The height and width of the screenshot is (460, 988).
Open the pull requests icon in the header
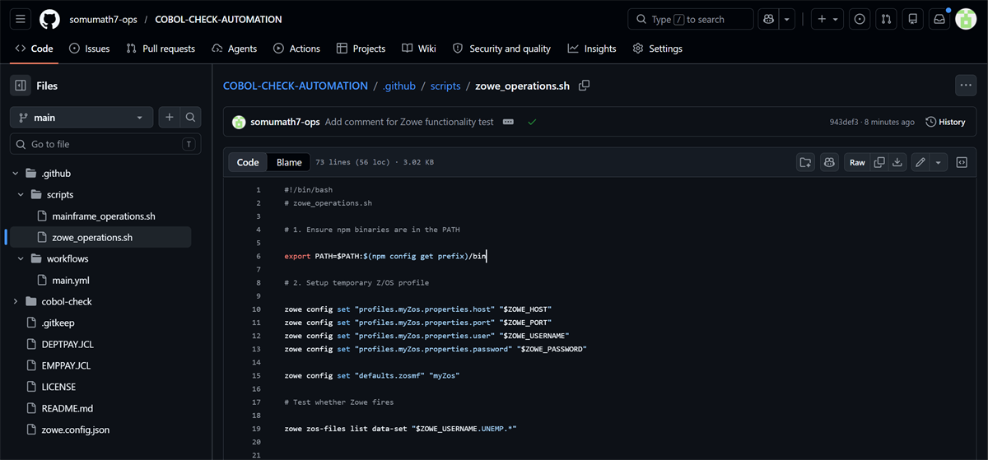[886, 19]
